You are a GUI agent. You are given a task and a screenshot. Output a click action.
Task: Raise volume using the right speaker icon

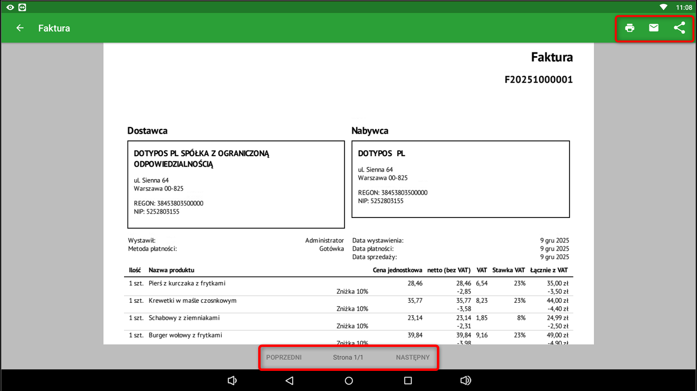pyautogui.click(x=465, y=380)
